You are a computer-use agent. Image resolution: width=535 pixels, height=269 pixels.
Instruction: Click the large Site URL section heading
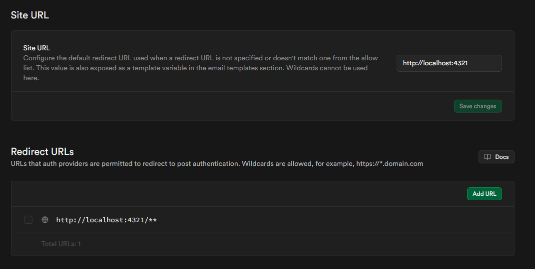[x=30, y=15]
